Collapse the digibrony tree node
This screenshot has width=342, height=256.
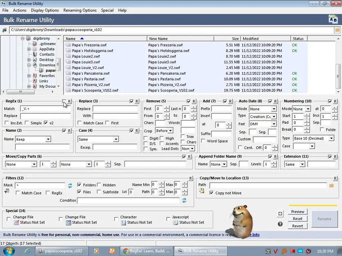[x=22, y=38]
